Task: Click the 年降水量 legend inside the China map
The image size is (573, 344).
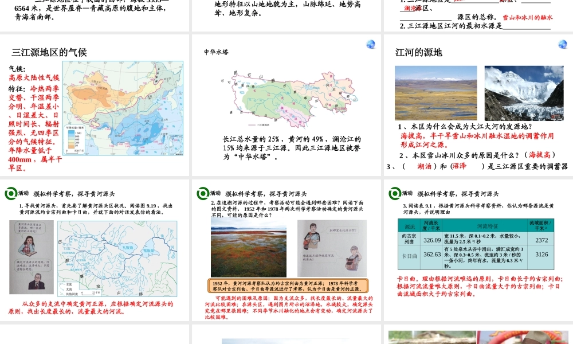Action: (x=75, y=139)
